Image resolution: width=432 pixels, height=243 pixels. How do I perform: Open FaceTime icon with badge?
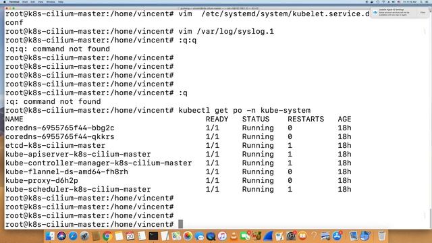245,236
